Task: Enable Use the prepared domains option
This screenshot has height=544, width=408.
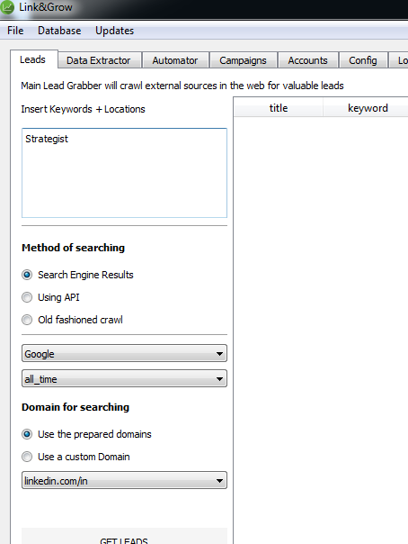Action: (x=27, y=434)
